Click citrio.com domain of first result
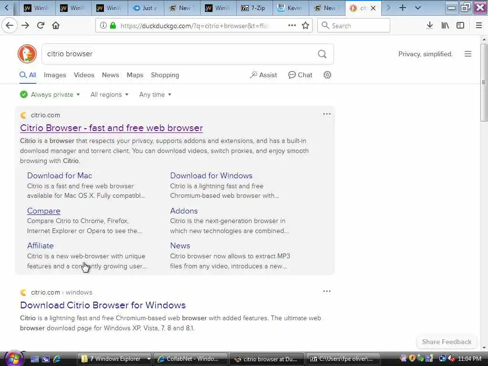 pos(45,115)
